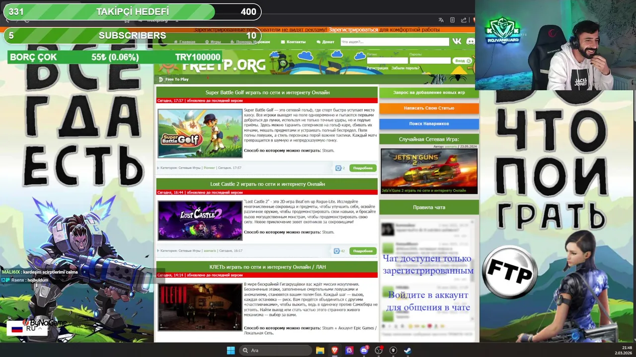
Task: Click the share page icon in address bar
Action: (464, 20)
